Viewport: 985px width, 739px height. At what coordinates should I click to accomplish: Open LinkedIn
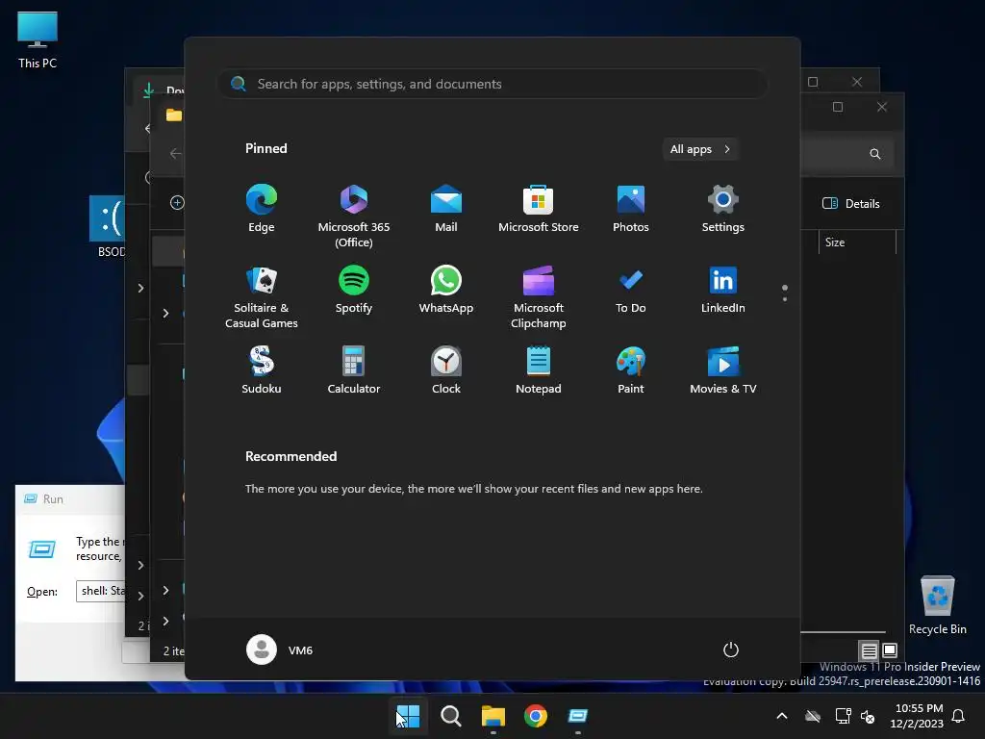[723, 290]
